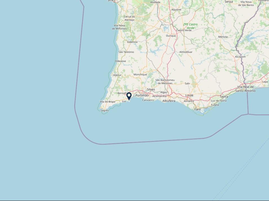Click the Tavira town label

[224, 97]
